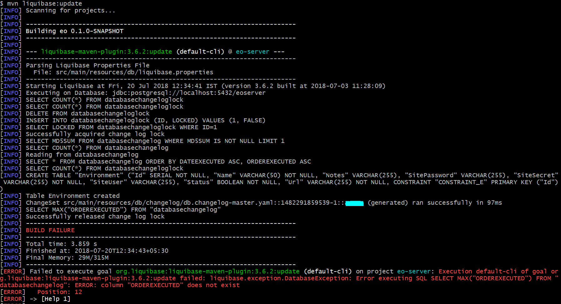Click cyan 'eo-server' in plugin INFO line
Viewport: 561px width, 304px height.
click(253, 52)
